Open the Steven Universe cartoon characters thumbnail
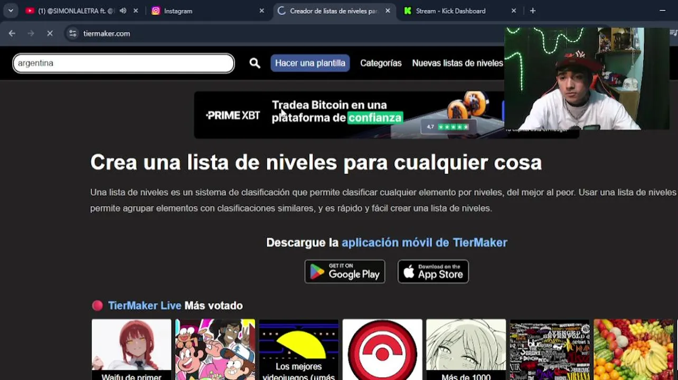This screenshot has height=380, width=678. point(215,349)
